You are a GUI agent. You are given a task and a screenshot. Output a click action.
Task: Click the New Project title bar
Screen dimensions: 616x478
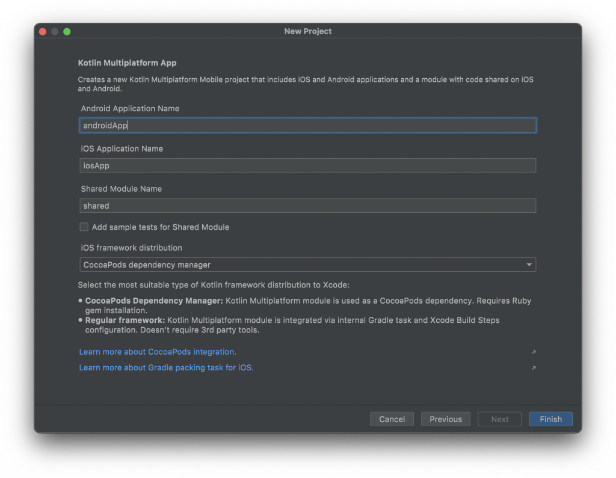308,31
